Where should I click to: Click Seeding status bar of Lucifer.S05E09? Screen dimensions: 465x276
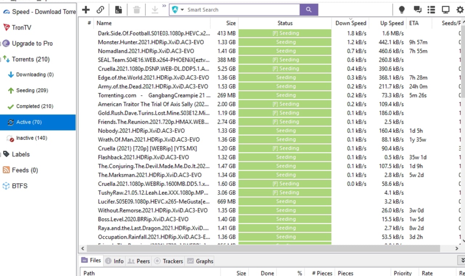[x=285, y=201]
